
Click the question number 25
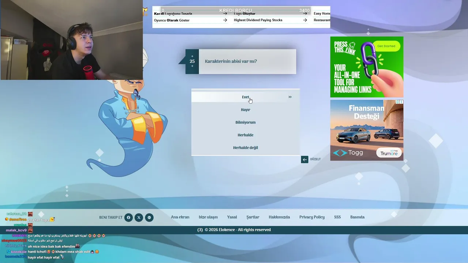pos(192,61)
